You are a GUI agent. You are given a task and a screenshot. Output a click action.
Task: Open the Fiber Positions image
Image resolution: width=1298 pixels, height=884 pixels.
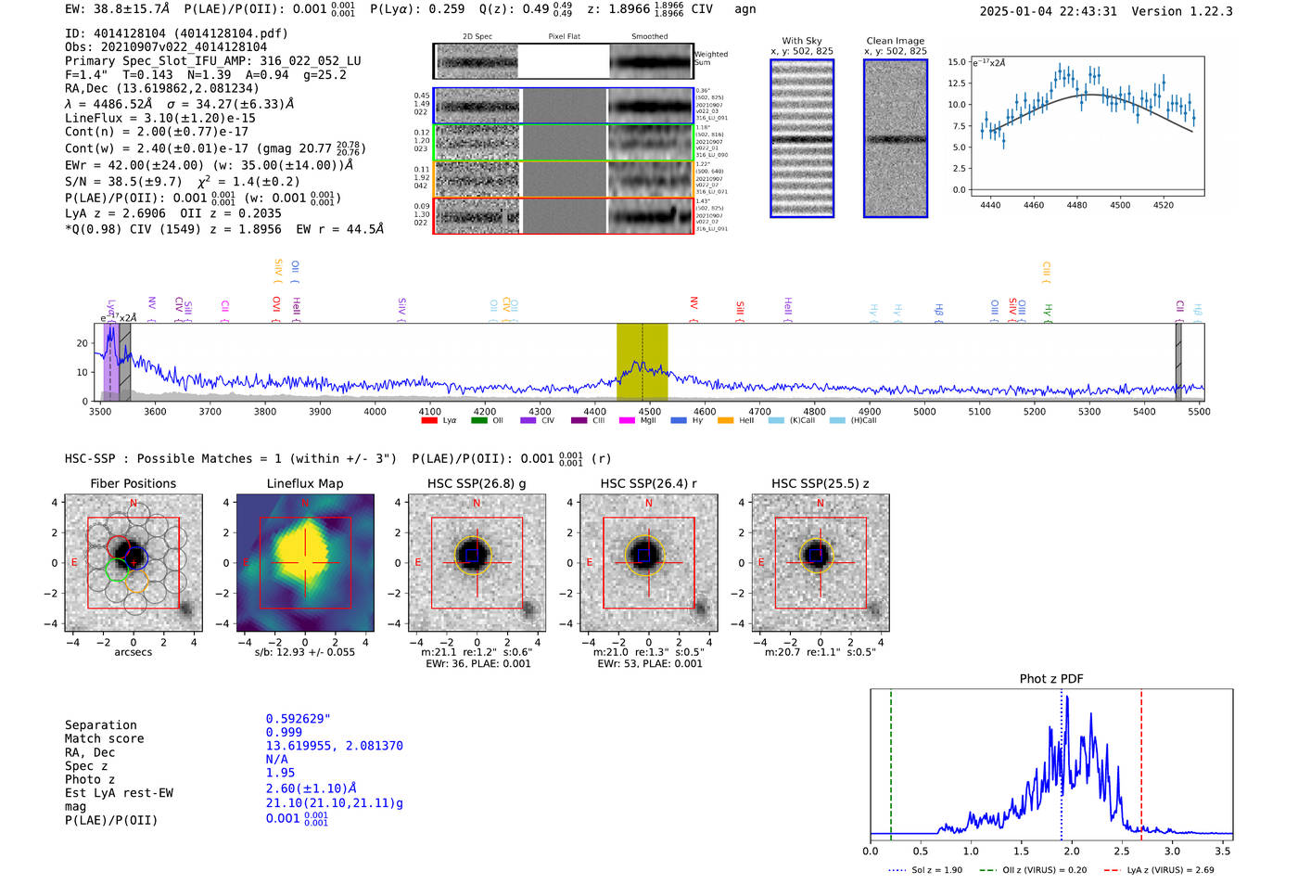[x=134, y=563]
